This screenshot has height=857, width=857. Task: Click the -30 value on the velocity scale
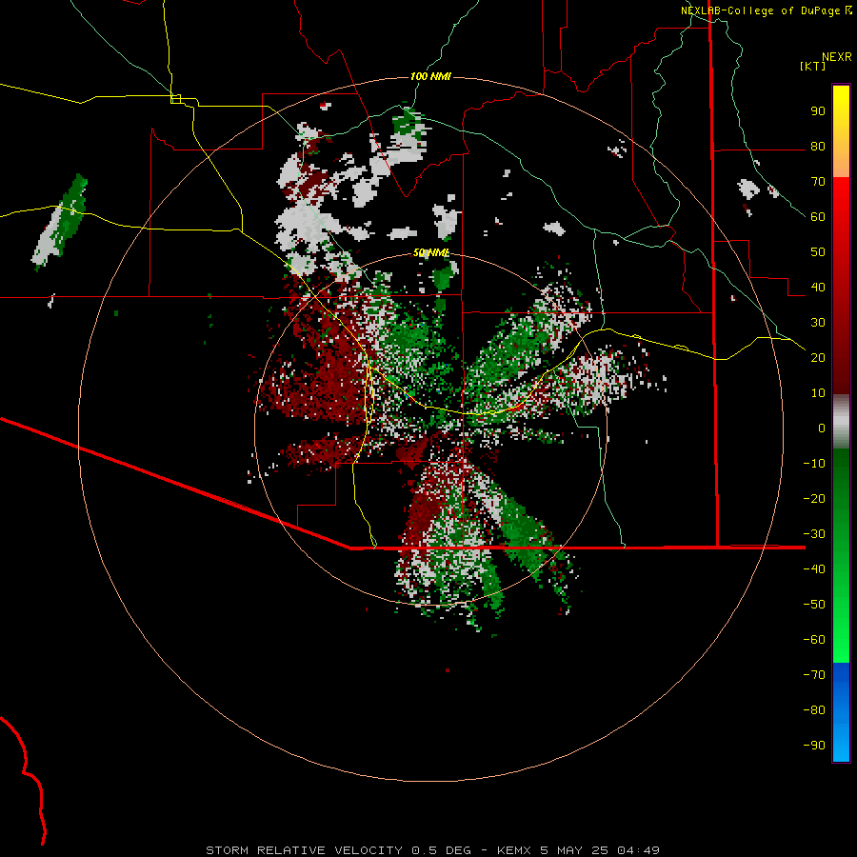pyautogui.click(x=814, y=534)
